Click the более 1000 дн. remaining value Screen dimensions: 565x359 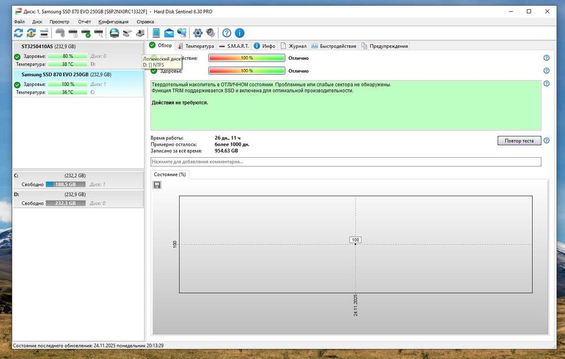[x=232, y=145]
